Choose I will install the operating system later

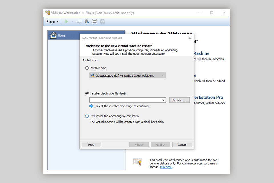[x=87, y=116]
